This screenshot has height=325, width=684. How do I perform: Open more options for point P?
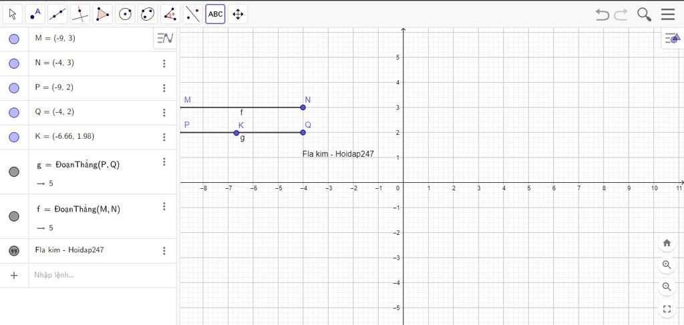click(x=164, y=88)
